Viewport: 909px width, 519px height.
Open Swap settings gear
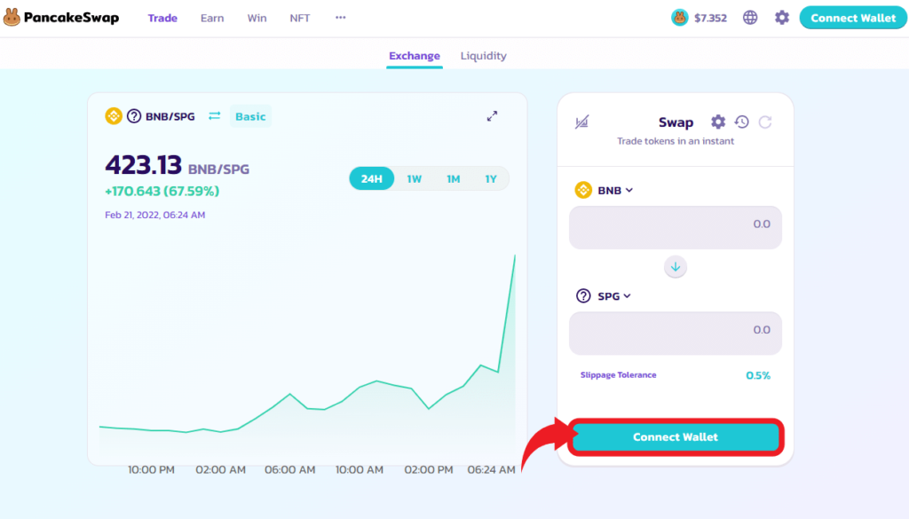[x=717, y=122]
